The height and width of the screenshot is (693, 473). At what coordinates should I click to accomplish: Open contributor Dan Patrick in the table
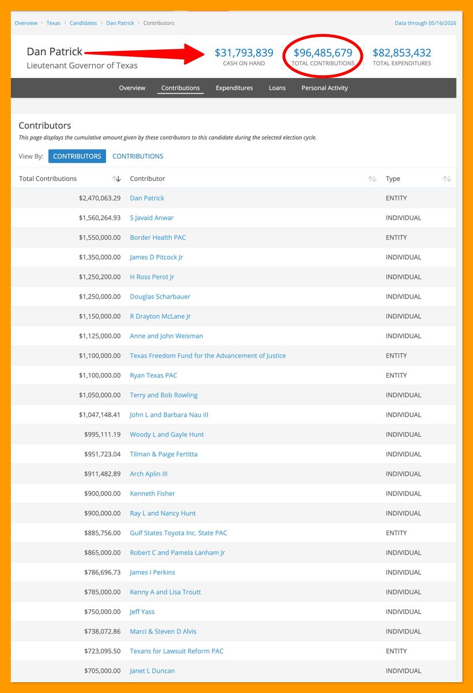point(147,198)
